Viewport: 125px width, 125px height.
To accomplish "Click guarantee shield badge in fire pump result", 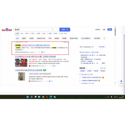I will tap(54, 66).
